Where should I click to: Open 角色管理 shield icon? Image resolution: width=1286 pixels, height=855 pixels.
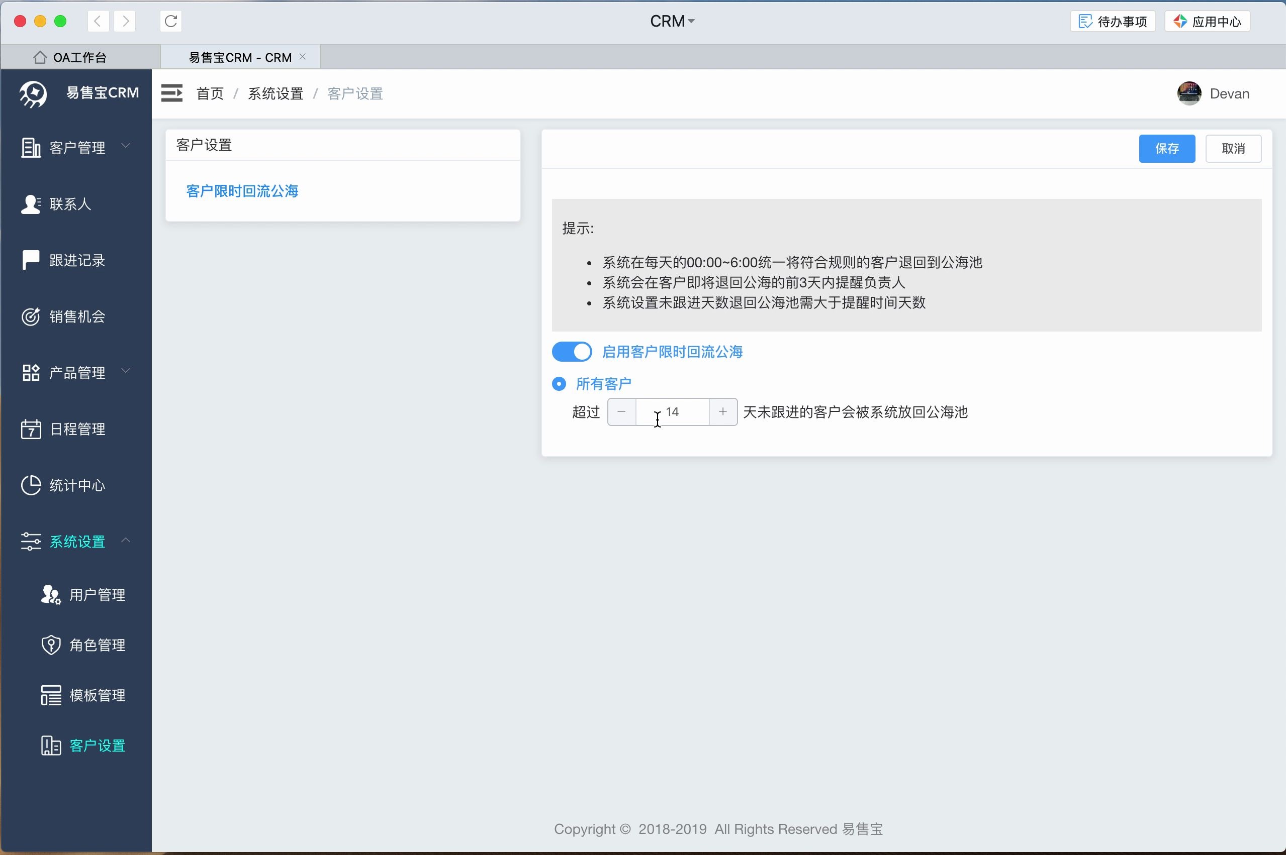(51, 645)
